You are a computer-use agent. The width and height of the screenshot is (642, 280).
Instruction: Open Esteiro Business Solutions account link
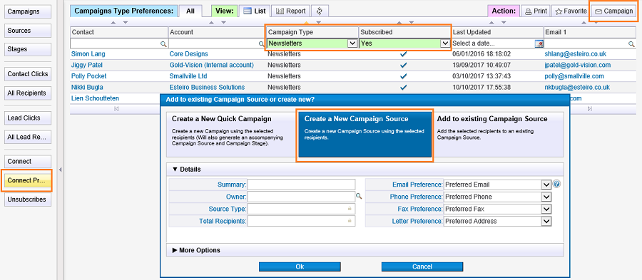click(x=207, y=87)
